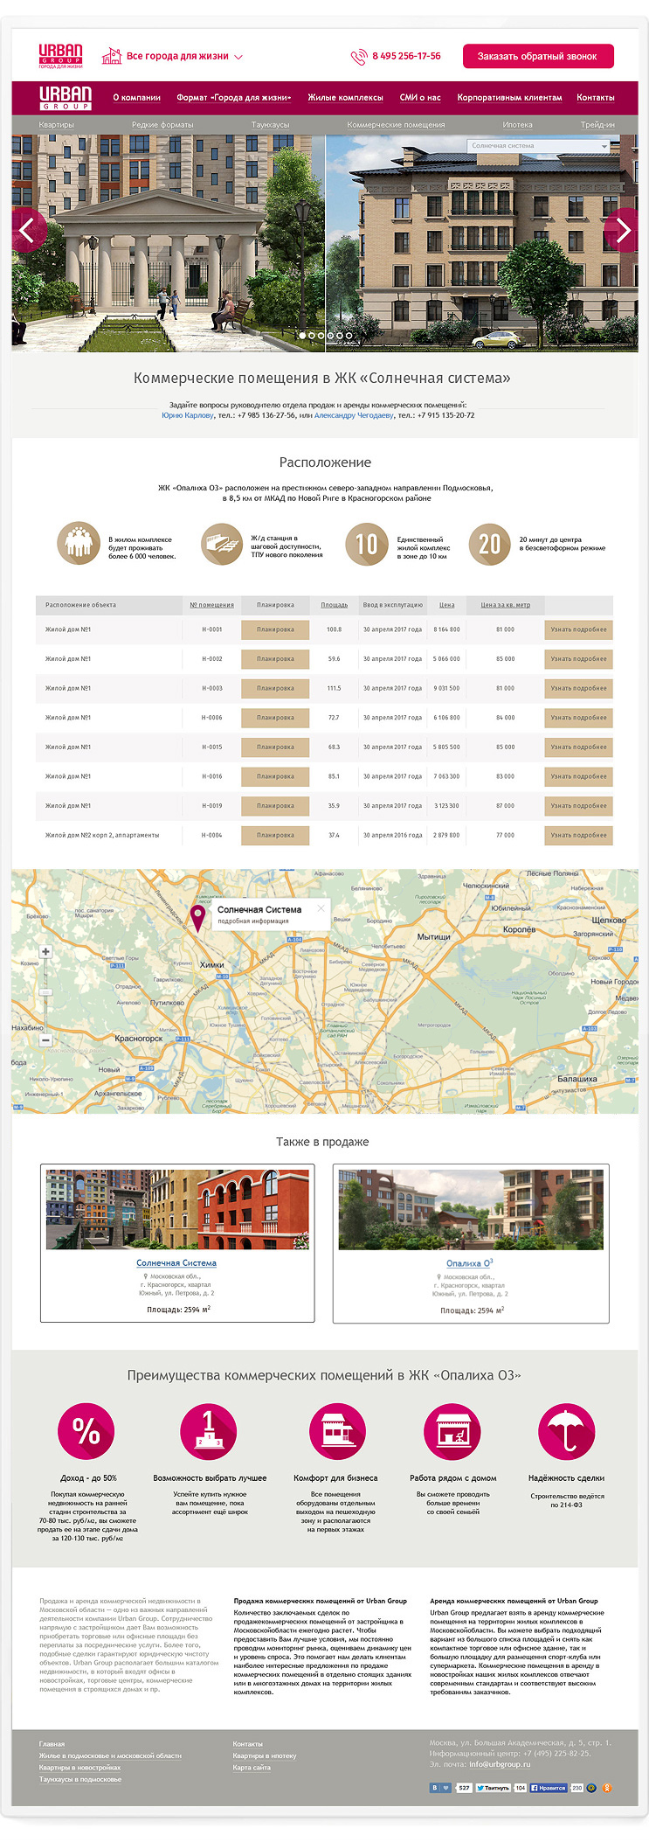The height and width of the screenshot is (1842, 649).
Task: Click the Twitter Твитнуть share button
Action: tap(494, 1788)
